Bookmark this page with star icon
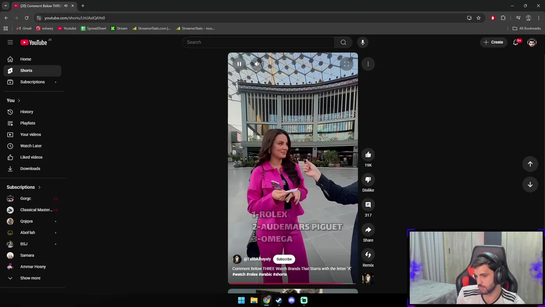Image resolution: width=545 pixels, height=307 pixels. tap(479, 18)
